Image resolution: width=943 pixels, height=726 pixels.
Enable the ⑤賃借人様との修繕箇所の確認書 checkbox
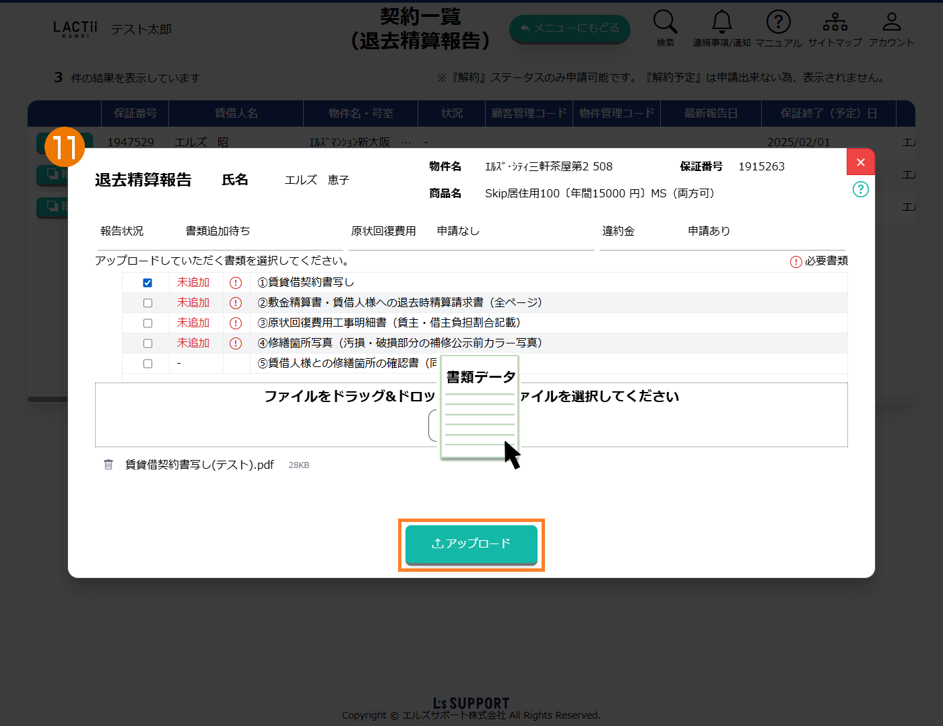[148, 364]
